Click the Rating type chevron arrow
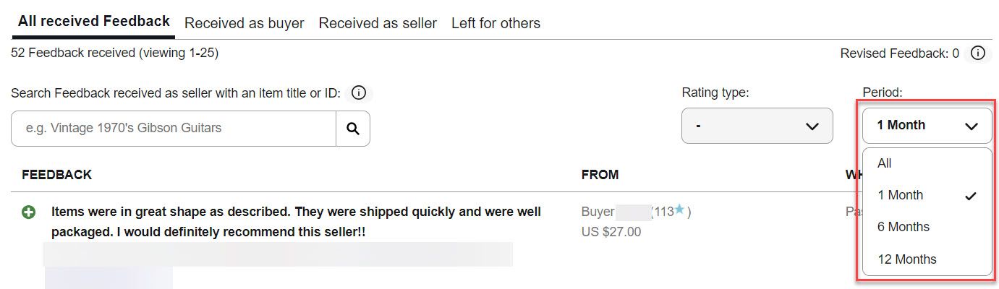 [x=812, y=126]
